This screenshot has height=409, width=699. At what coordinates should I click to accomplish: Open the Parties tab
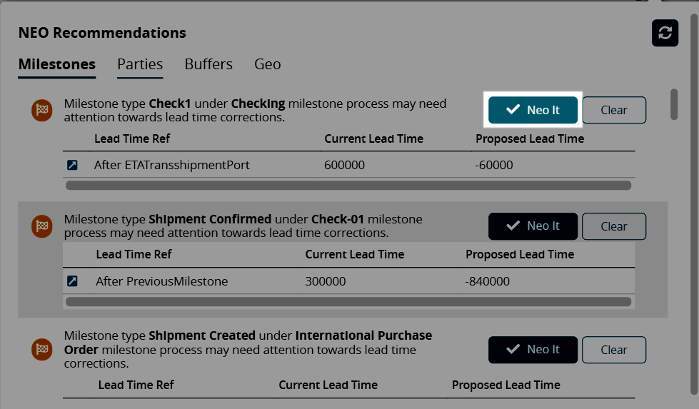[140, 64]
